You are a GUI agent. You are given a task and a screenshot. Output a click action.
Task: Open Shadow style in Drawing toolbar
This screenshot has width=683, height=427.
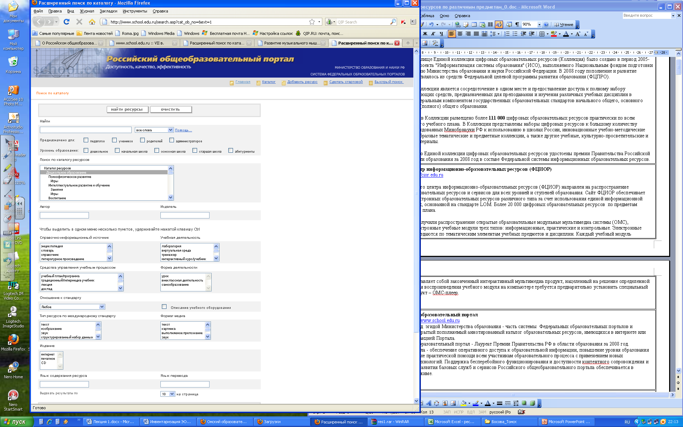coord(524,403)
